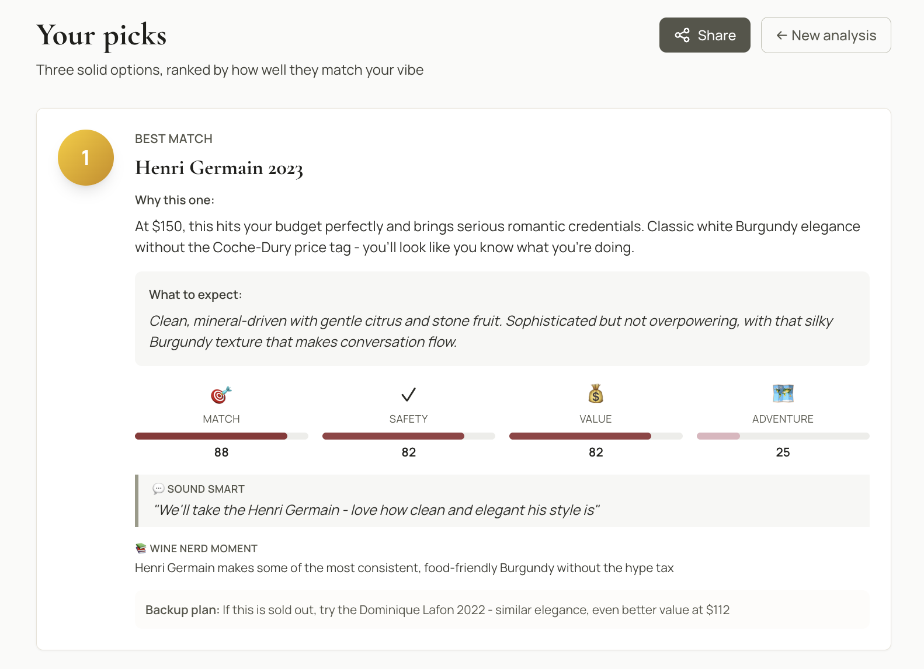Click the Safety score progress bar
The image size is (924, 669).
point(408,436)
